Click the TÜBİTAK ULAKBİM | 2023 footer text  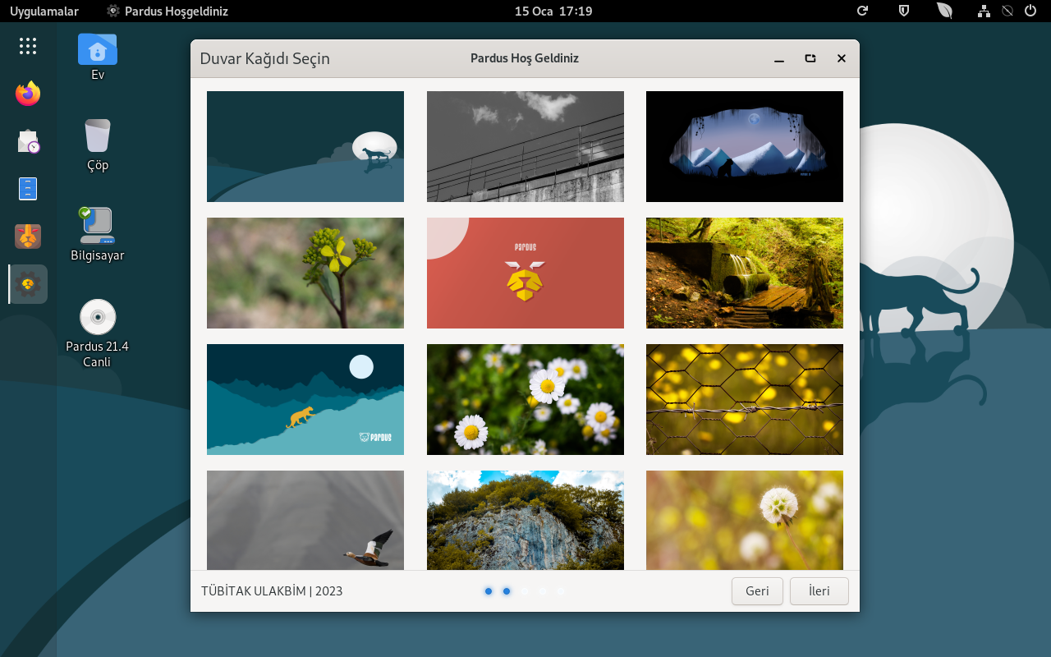coord(272,591)
